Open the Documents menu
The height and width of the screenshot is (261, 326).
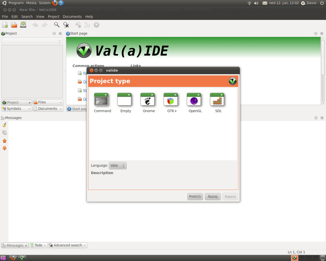pyautogui.click(x=72, y=17)
